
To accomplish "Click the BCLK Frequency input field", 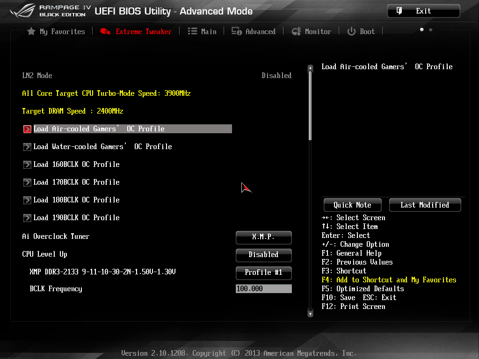I will click(263, 289).
